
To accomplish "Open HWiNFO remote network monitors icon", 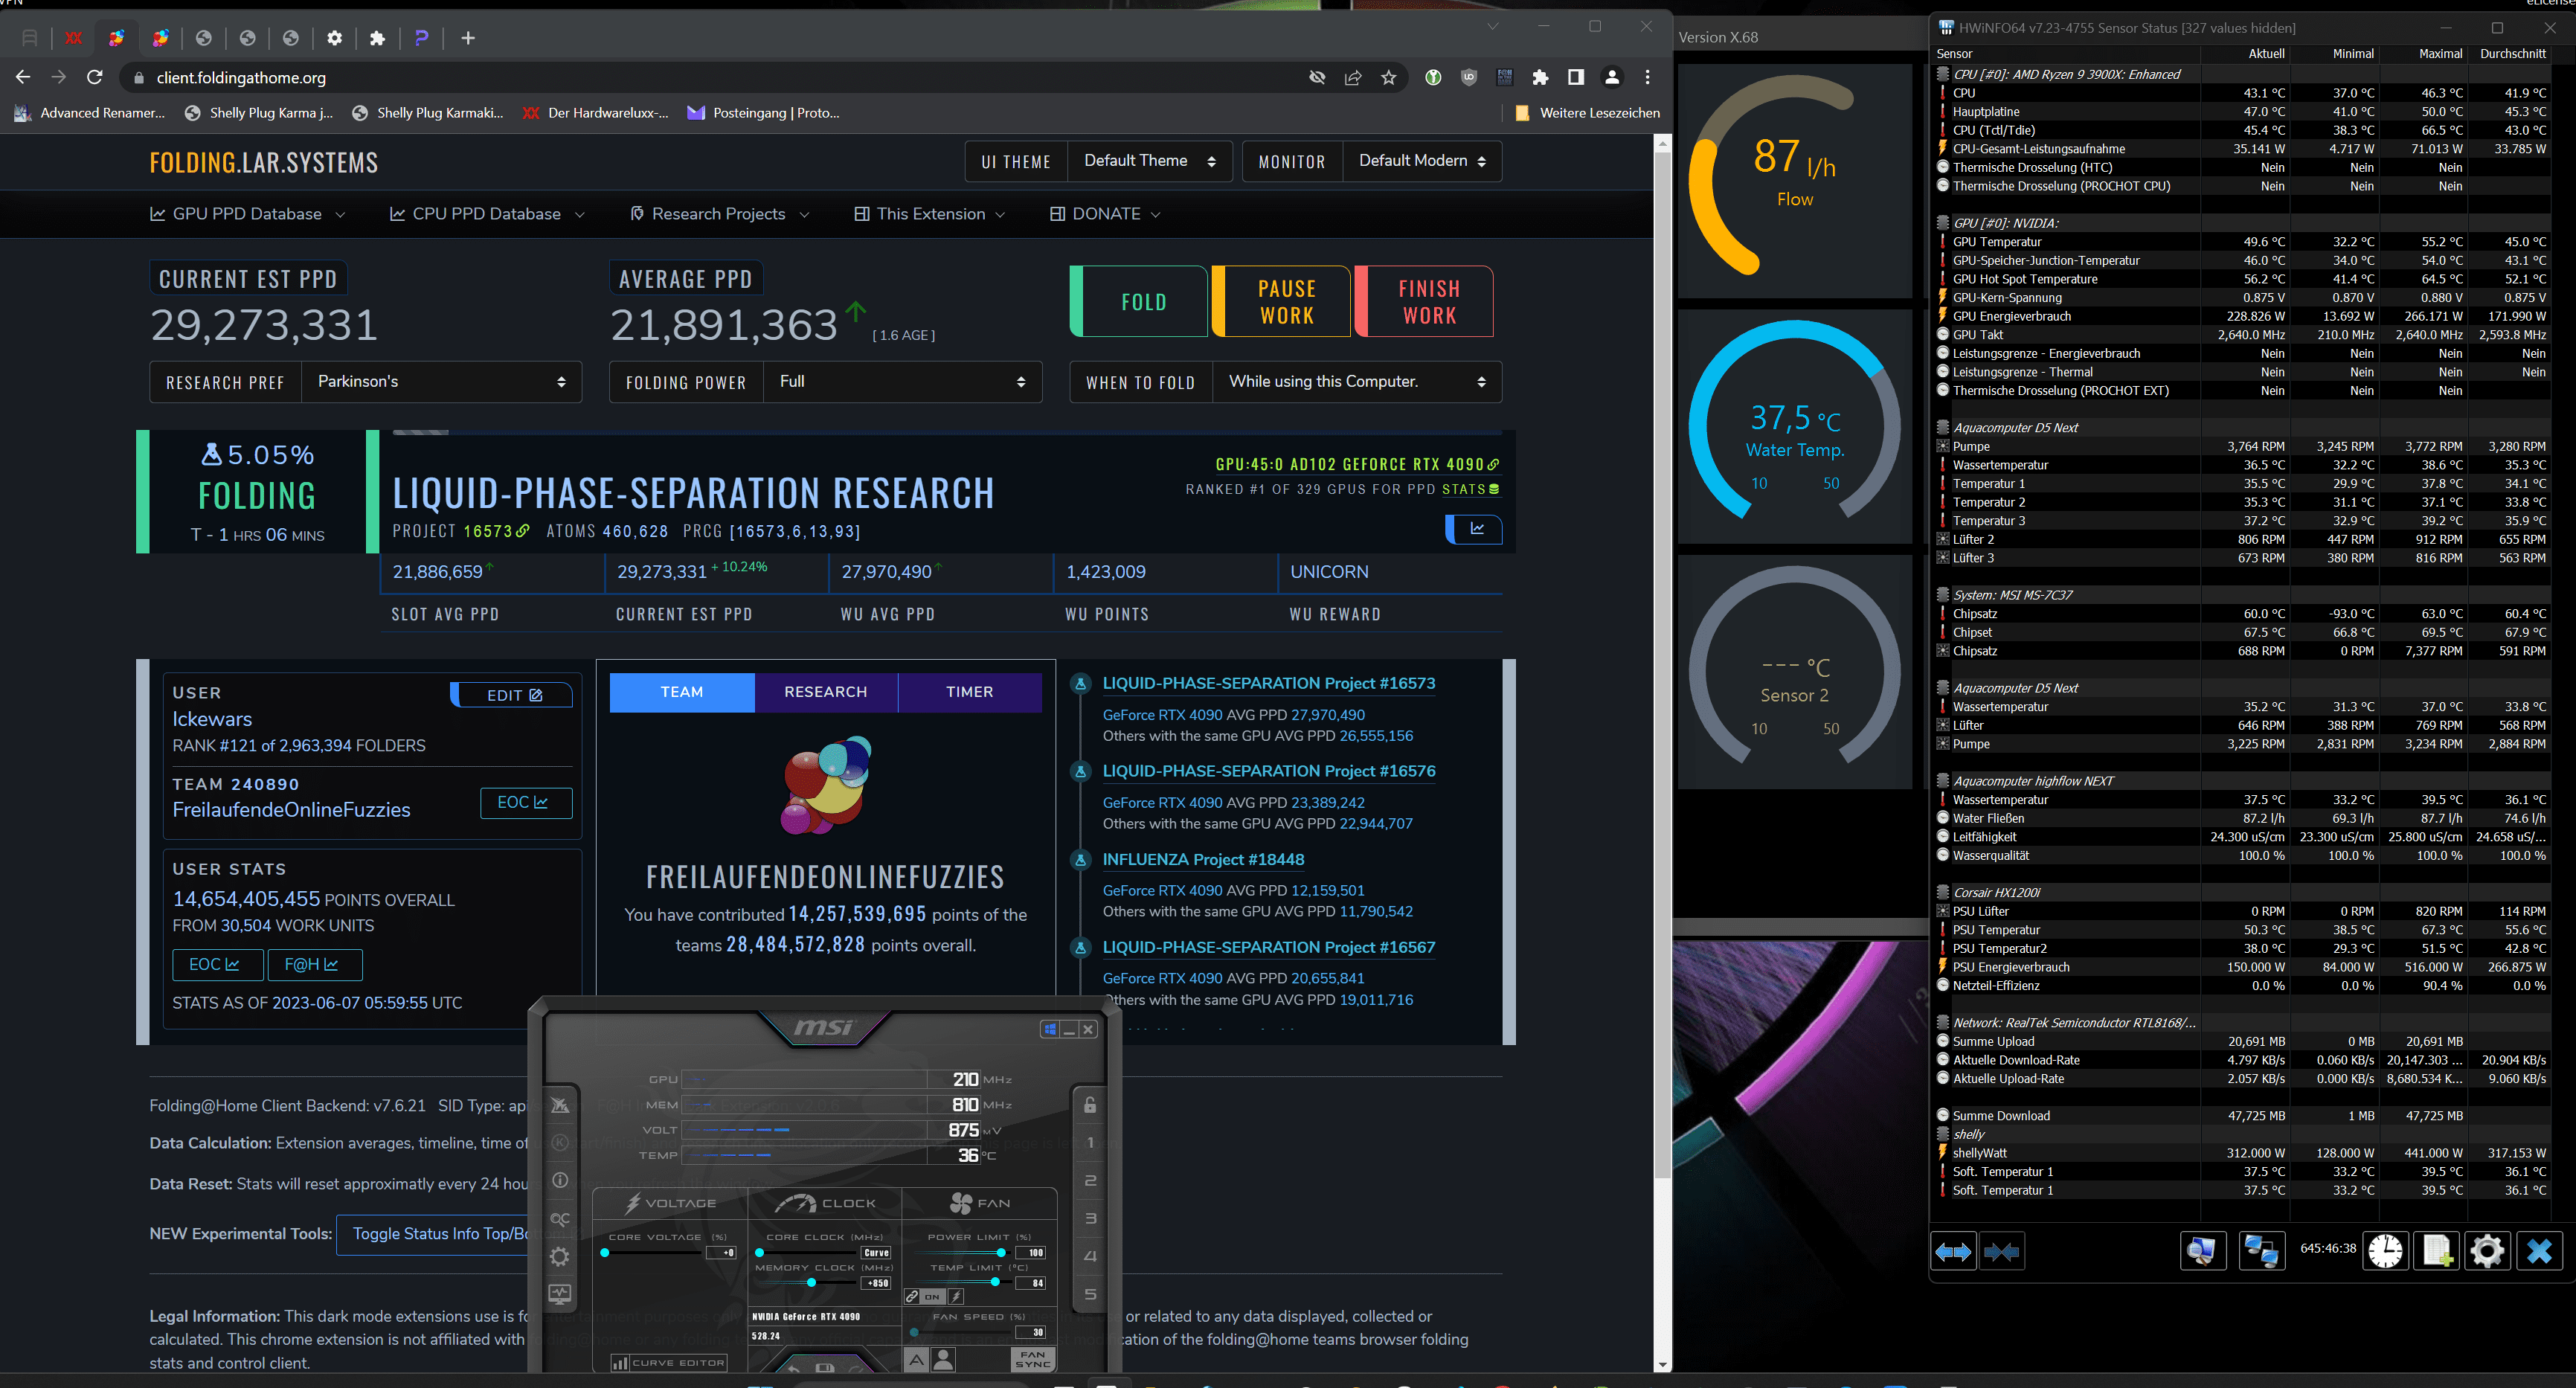I will [x=2261, y=1251].
